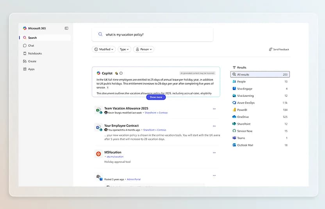Screen dimensions: 325x209
Task: Open Search in the left navigation
Action: (45, 38)
